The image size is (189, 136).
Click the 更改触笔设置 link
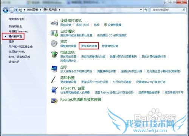pyautogui.click(x=68, y=82)
